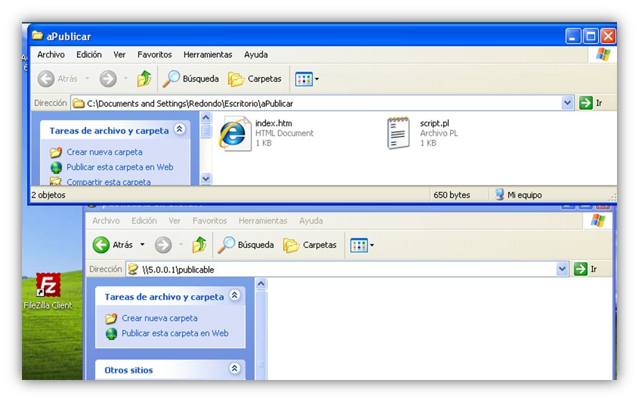Click Publicar esta carpeta en Web in aPublicar
This screenshot has width=639, height=402.
click(x=120, y=167)
